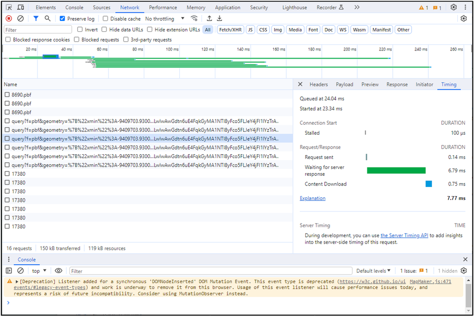Clear the console output

[20, 270]
